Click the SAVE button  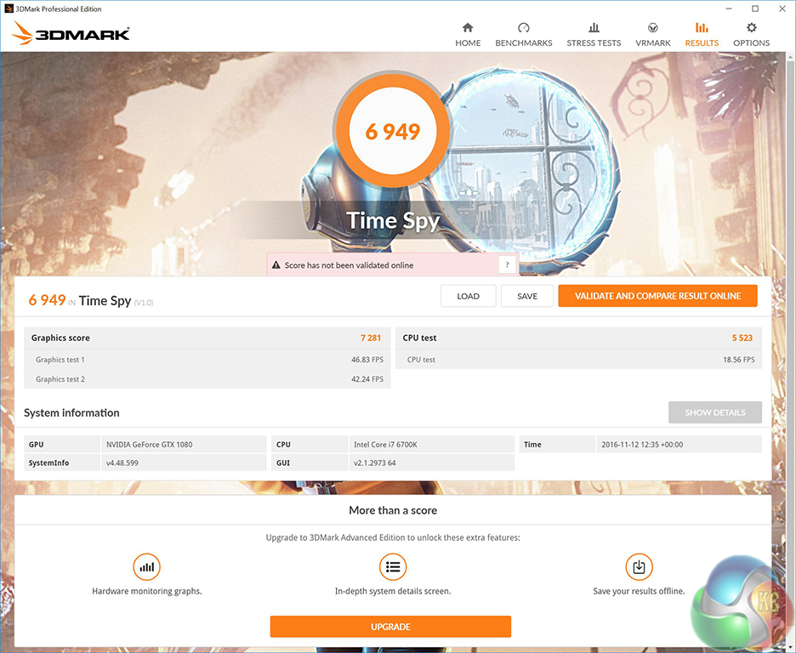(527, 296)
